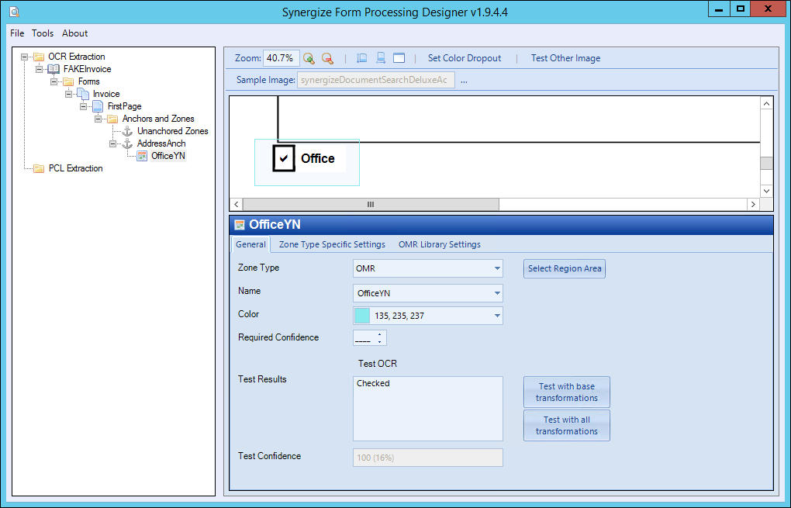Click the zoom out magnifier icon
This screenshot has width=791, height=508.
coord(327,58)
